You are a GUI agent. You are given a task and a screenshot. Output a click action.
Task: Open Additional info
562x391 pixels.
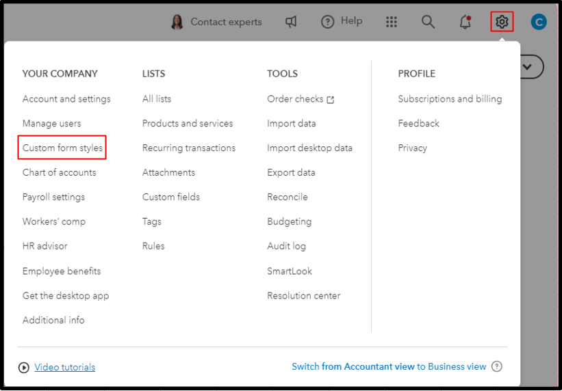tap(53, 320)
